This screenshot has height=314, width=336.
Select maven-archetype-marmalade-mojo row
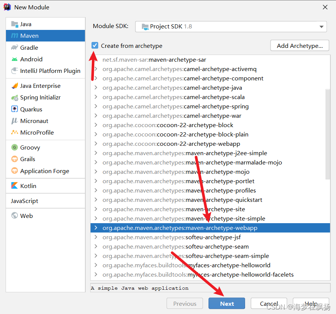[210, 163]
